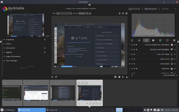Image resolution: width=179 pixels, height=112 pixels.
Task: Show only active modules group
Action: point(132,40)
